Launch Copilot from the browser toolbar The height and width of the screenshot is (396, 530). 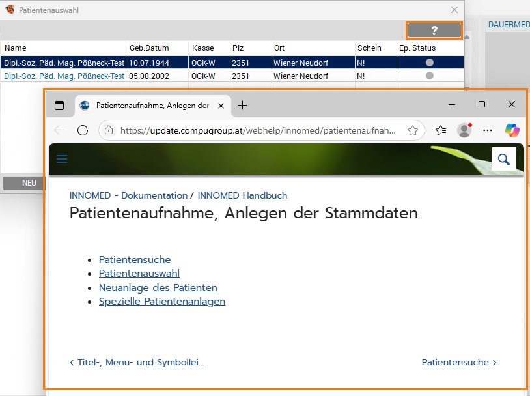pos(512,130)
